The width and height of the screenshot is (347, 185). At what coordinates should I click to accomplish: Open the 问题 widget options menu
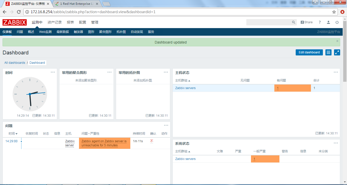pos(166,125)
